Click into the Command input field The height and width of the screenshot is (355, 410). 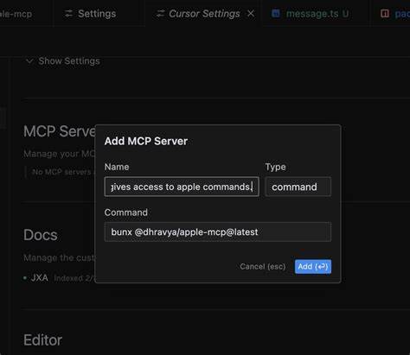point(218,231)
